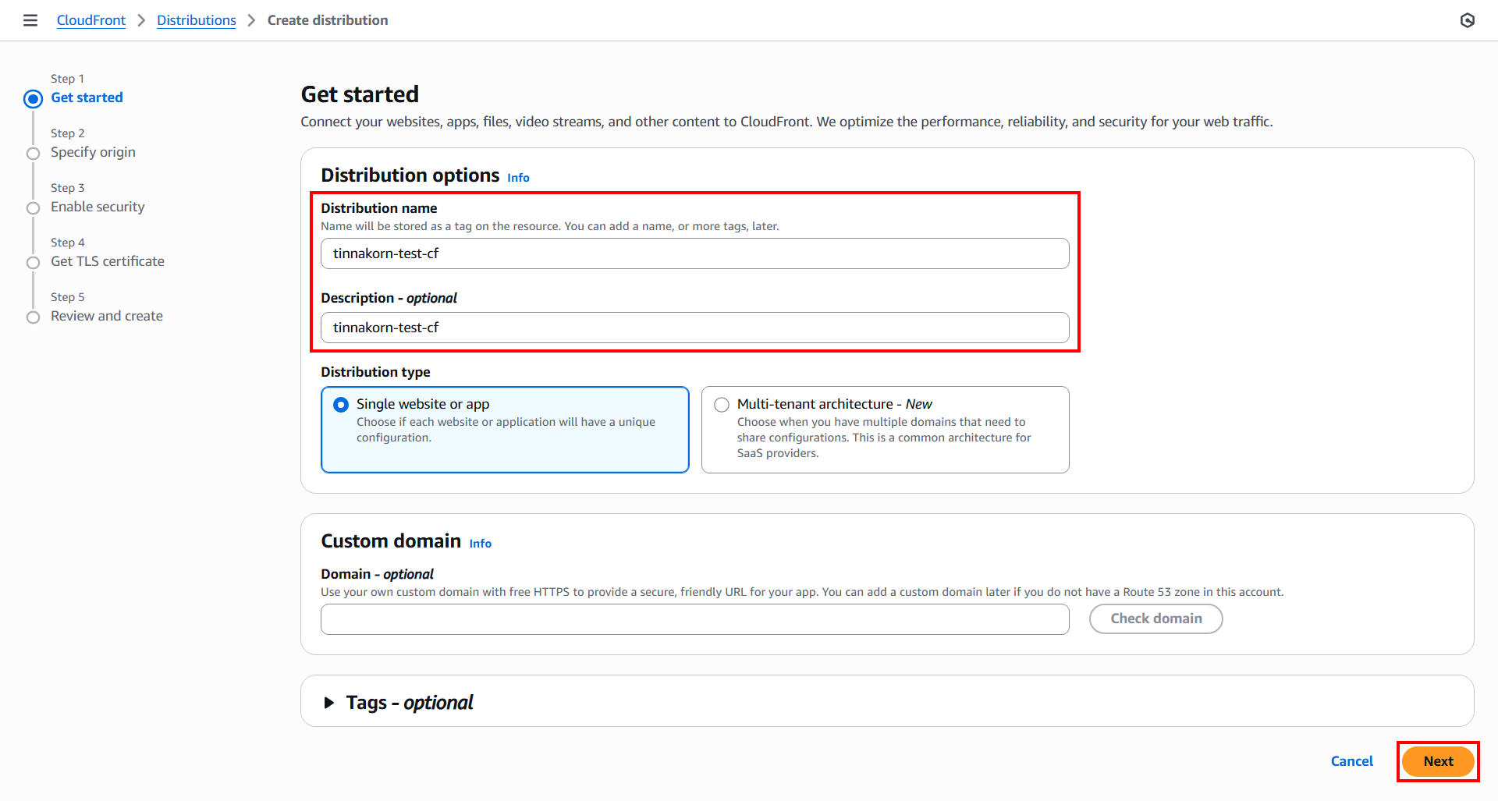This screenshot has height=801, width=1498.
Task: Click the Step 1 Get started indicator
Action: pyautogui.click(x=33, y=99)
